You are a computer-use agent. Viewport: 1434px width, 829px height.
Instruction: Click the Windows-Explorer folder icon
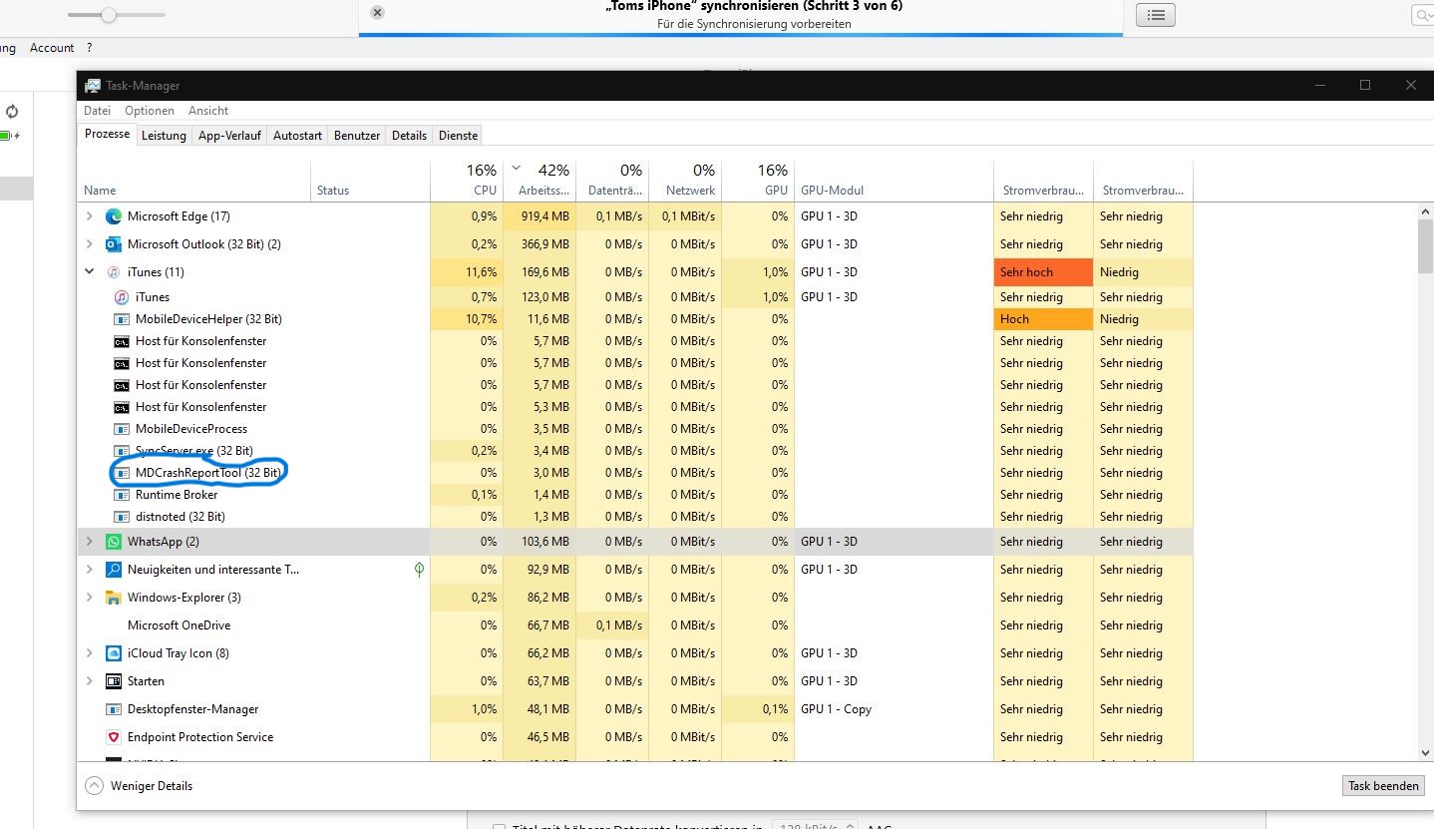coord(113,598)
